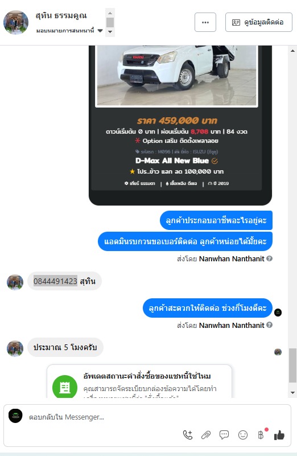Open the baht payment request icon

[261, 435]
